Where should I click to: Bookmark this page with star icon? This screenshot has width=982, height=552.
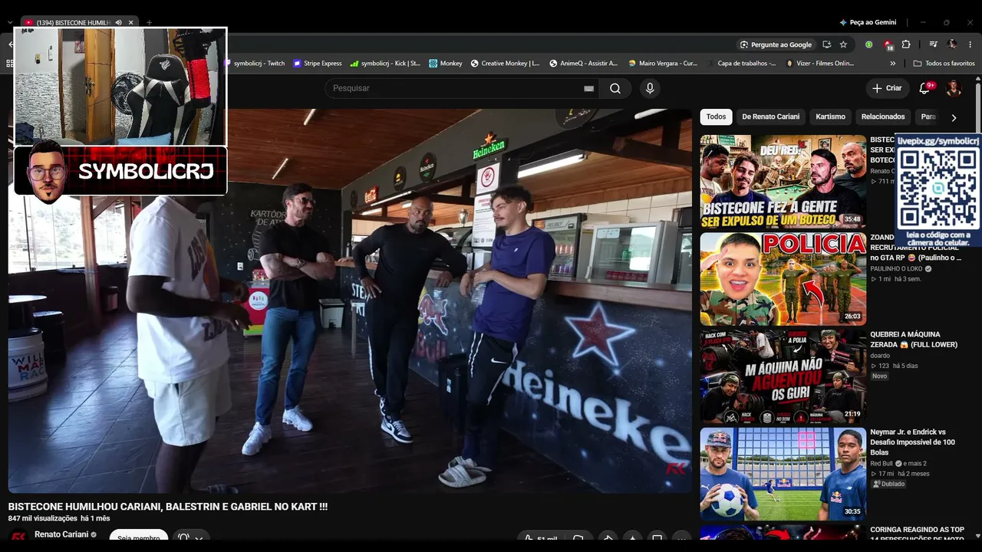point(843,44)
